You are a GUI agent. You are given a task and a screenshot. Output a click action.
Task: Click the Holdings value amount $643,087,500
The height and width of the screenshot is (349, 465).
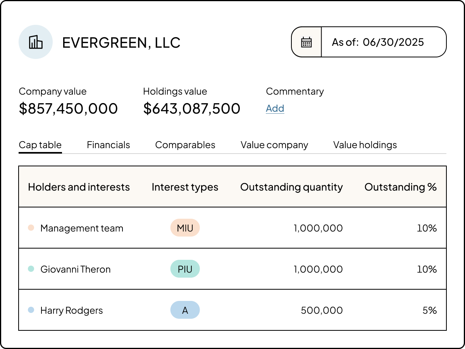[x=192, y=109]
